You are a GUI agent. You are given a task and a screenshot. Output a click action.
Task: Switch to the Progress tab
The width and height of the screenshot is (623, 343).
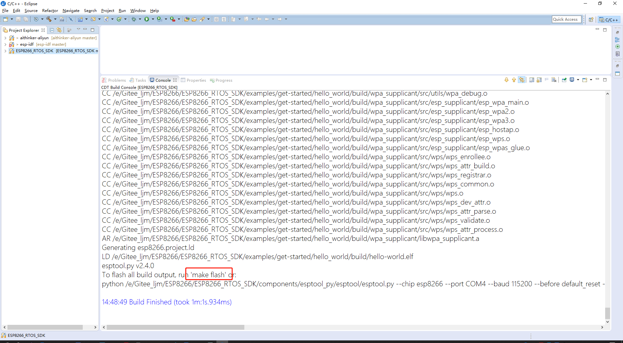(221, 80)
